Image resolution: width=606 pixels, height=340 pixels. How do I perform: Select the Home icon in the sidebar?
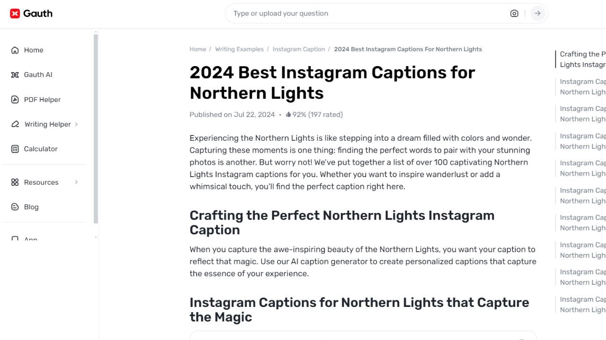tap(15, 50)
